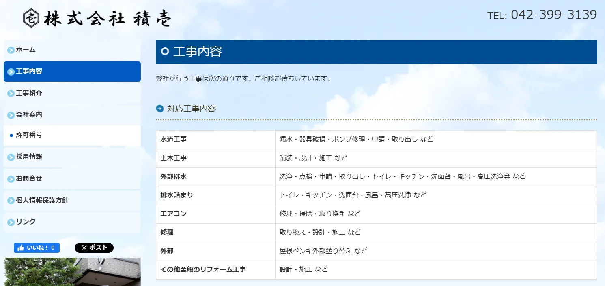The width and height of the screenshot is (605, 286).
Task: Open the 許可番号 submenu link
Action: click(x=29, y=135)
